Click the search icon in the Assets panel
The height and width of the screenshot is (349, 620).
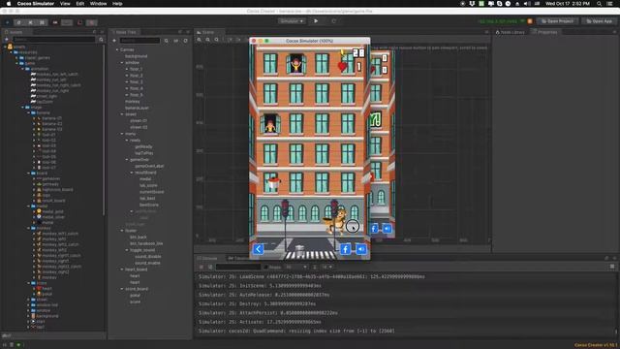101,40
